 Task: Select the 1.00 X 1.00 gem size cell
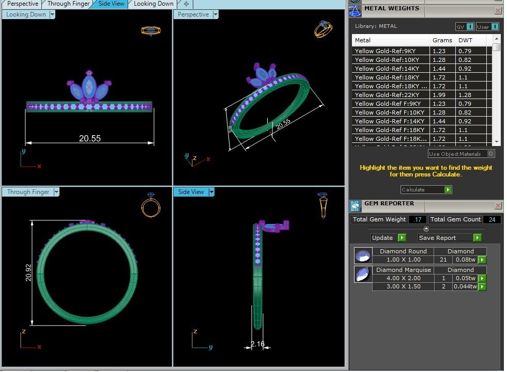click(403, 260)
